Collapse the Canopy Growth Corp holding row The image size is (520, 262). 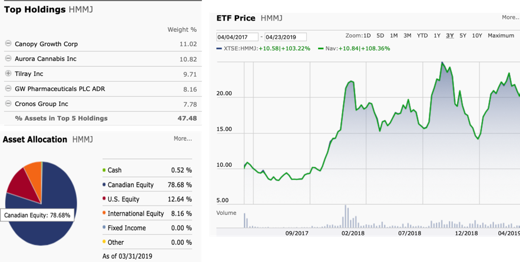click(8, 44)
